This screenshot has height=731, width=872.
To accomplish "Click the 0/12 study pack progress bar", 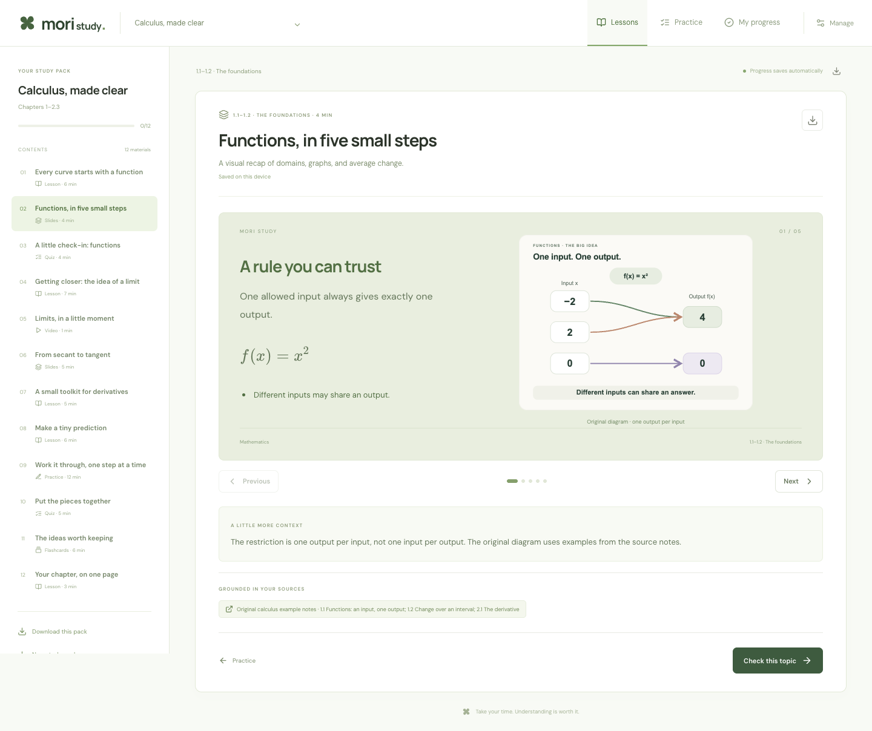I will coord(76,126).
